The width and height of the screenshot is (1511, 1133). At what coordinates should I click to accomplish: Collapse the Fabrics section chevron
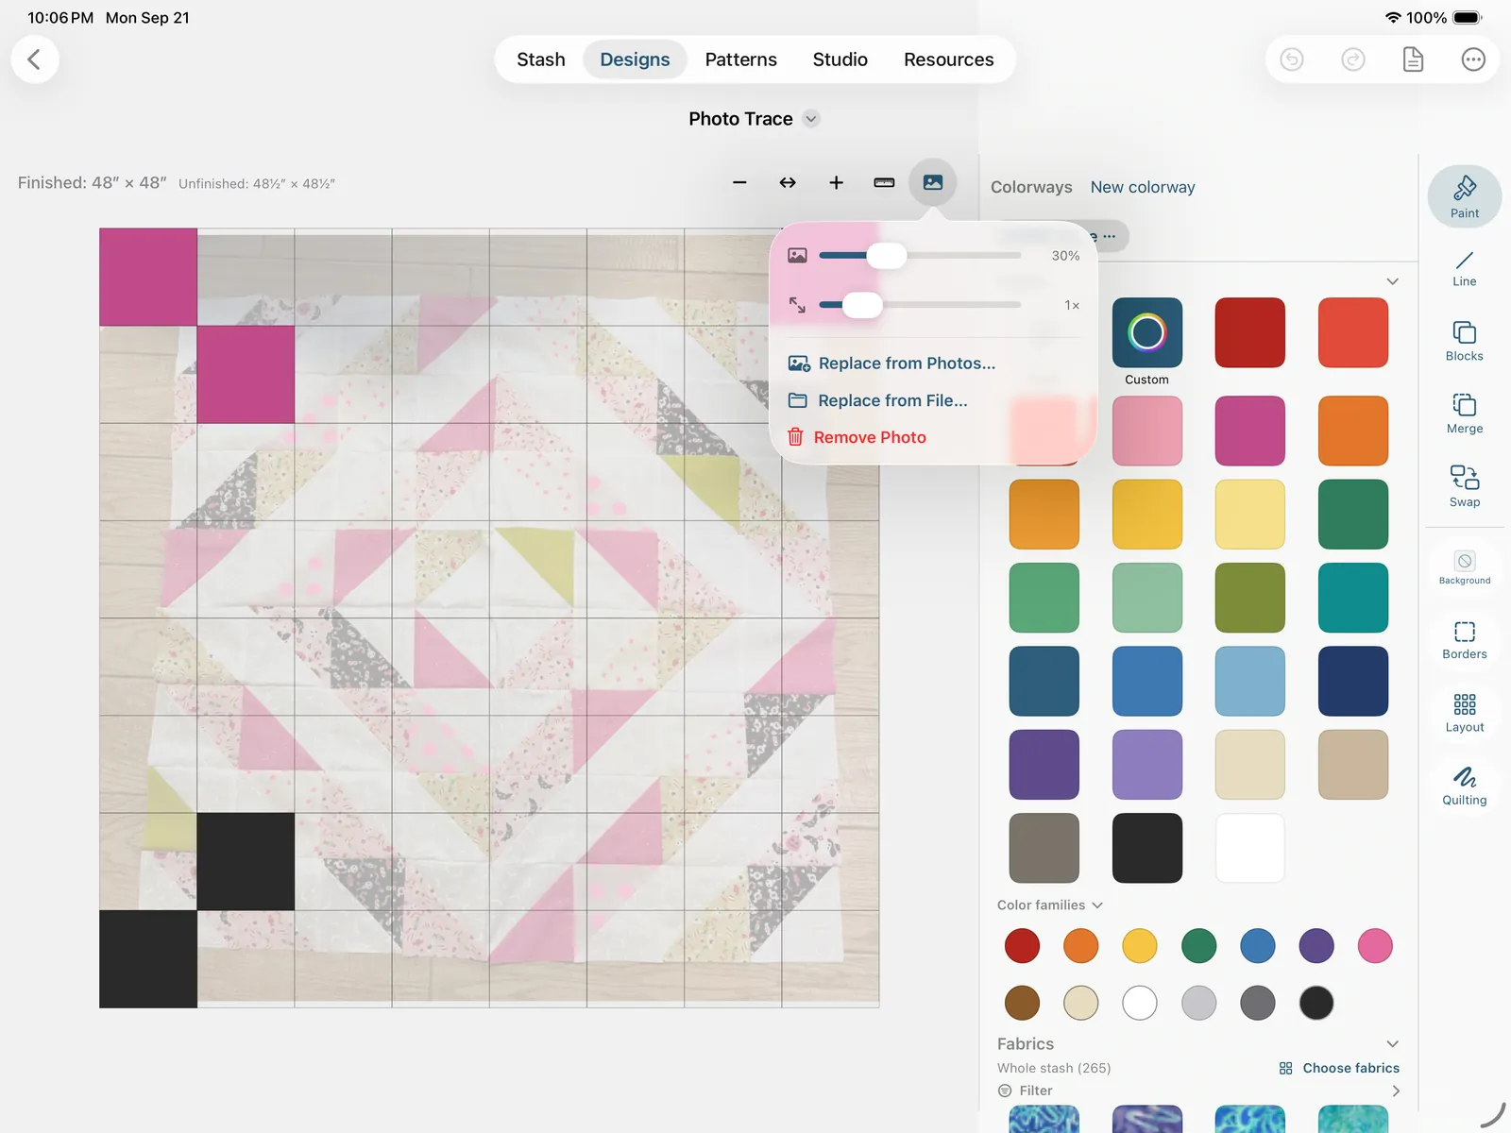(x=1392, y=1043)
